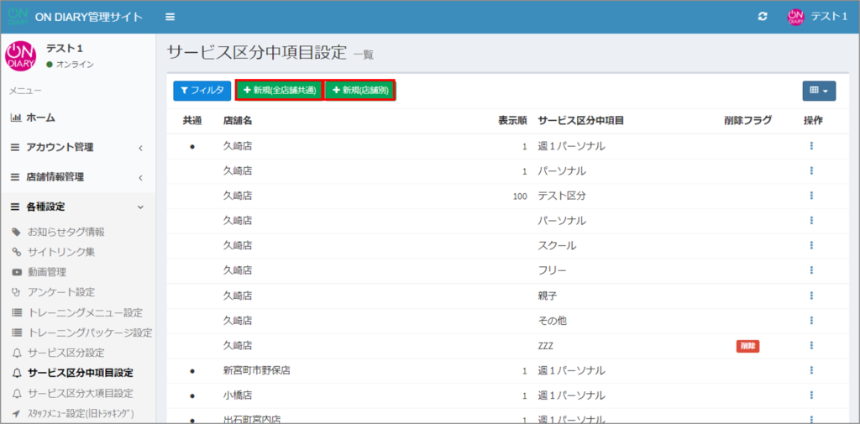
Task: Collapse the 各種設定 menu
Action: [x=76, y=207]
